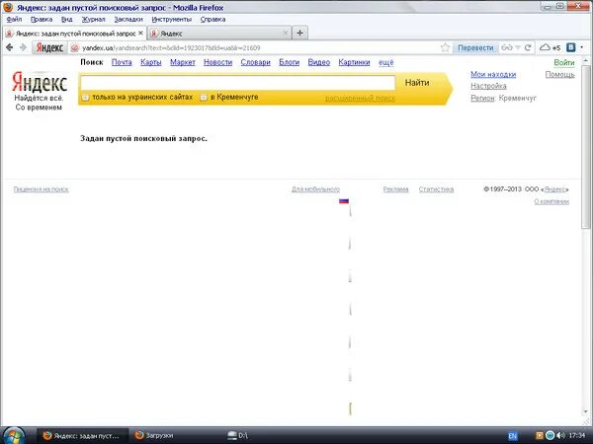Viewport: 593px width, 444px height.
Task: Click the scrollbar down arrow
Action: pyautogui.click(x=586, y=411)
